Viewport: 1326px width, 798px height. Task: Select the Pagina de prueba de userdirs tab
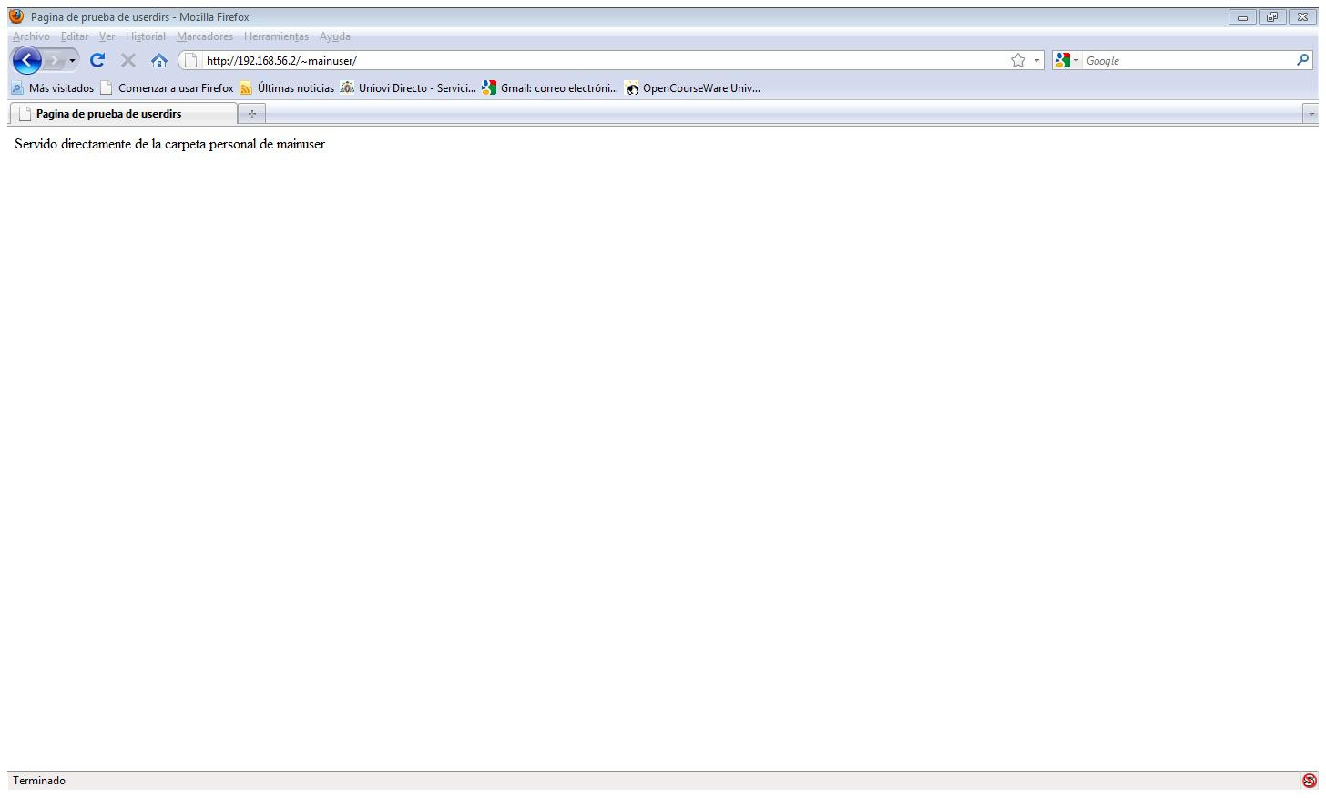pos(123,114)
